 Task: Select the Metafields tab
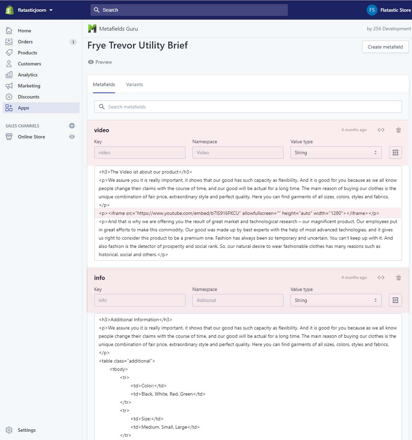coord(104,84)
